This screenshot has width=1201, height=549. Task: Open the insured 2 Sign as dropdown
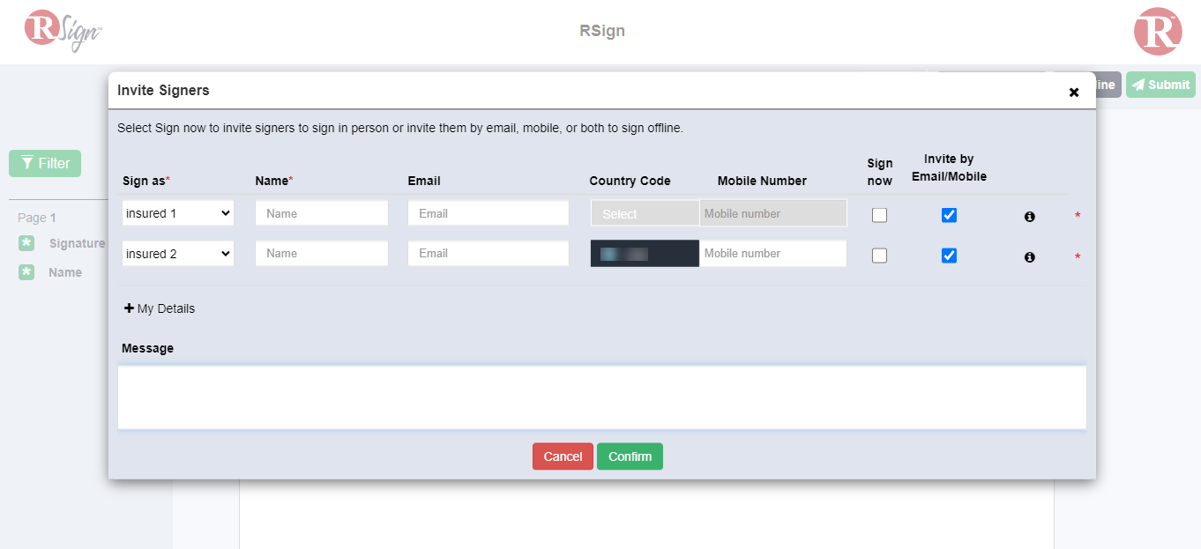pyautogui.click(x=178, y=254)
